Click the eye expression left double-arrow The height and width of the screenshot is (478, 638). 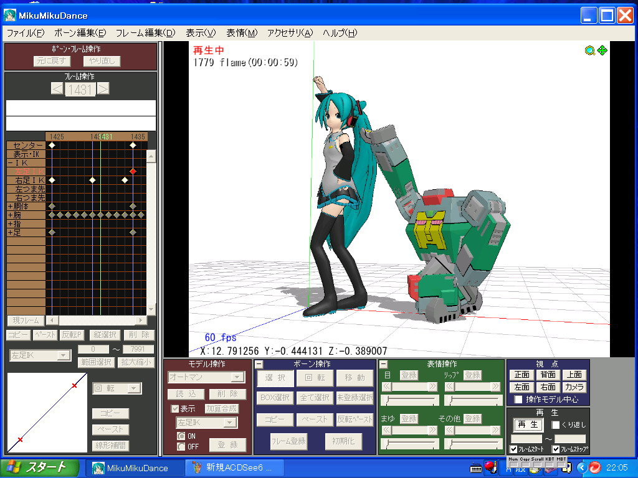(386, 386)
